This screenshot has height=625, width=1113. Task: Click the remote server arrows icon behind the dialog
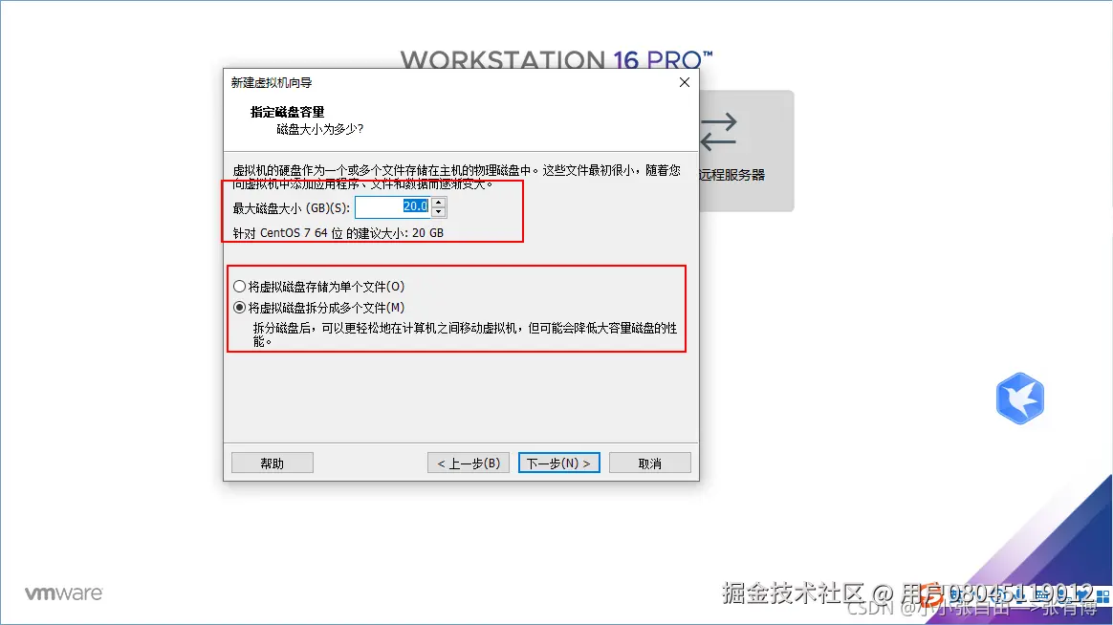click(x=718, y=132)
